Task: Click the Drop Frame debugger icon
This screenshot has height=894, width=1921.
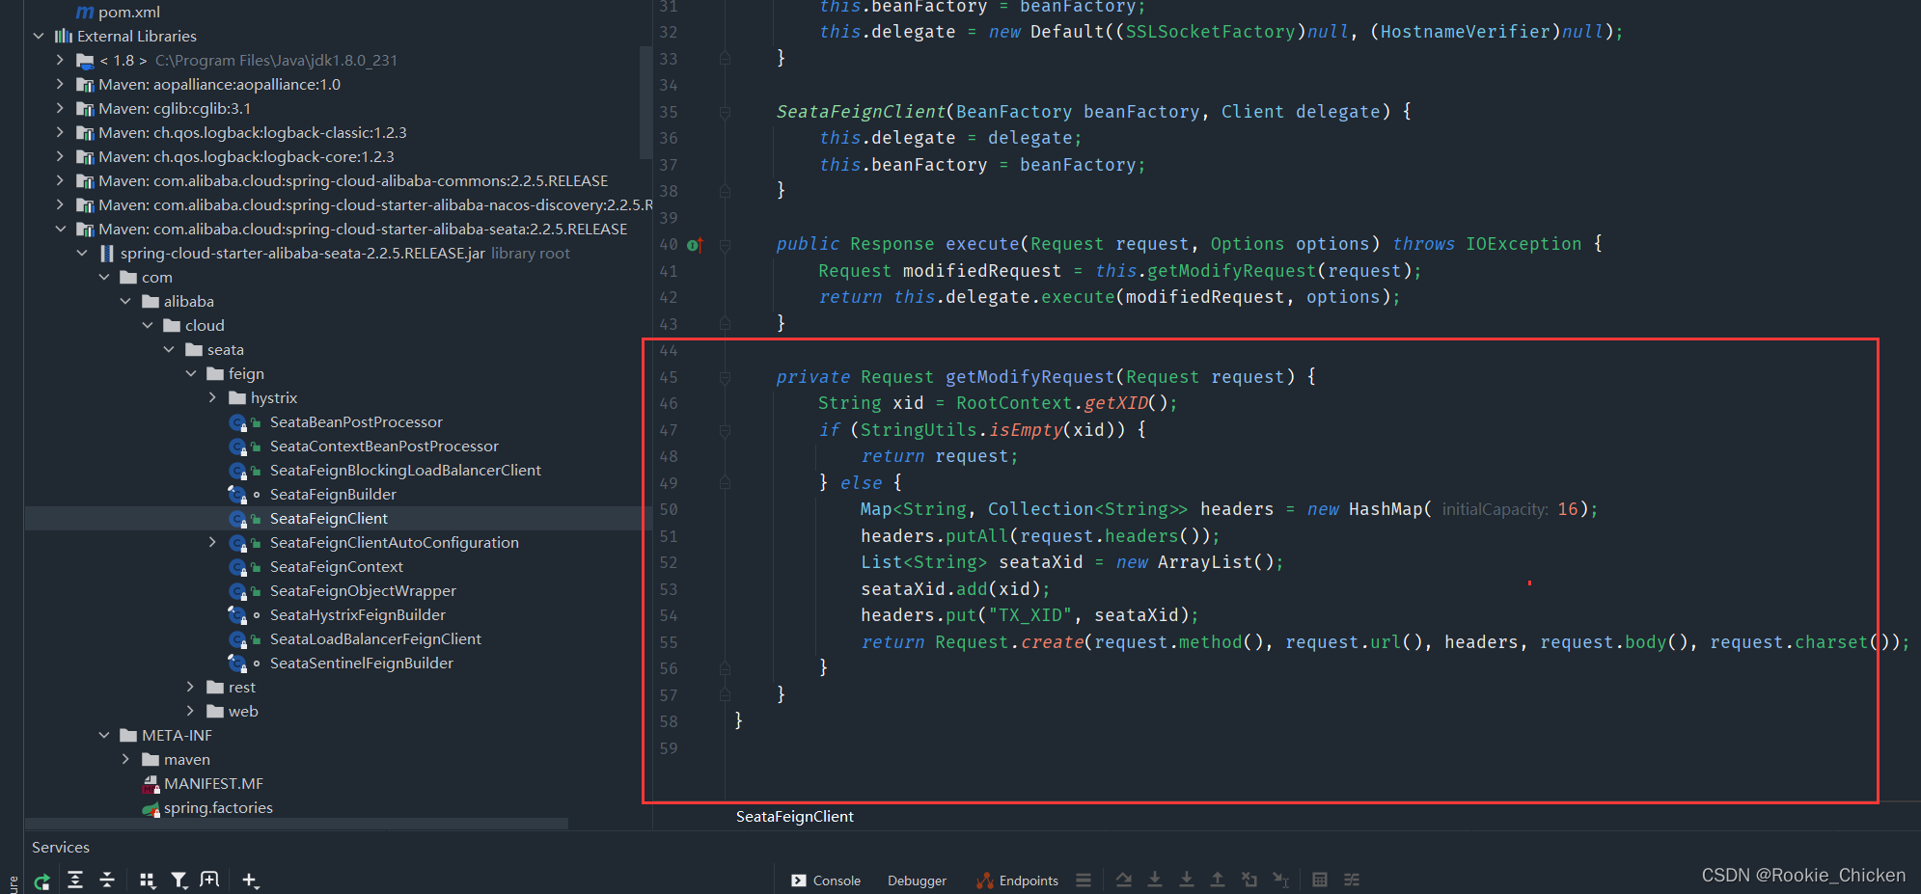Action: tap(1249, 880)
